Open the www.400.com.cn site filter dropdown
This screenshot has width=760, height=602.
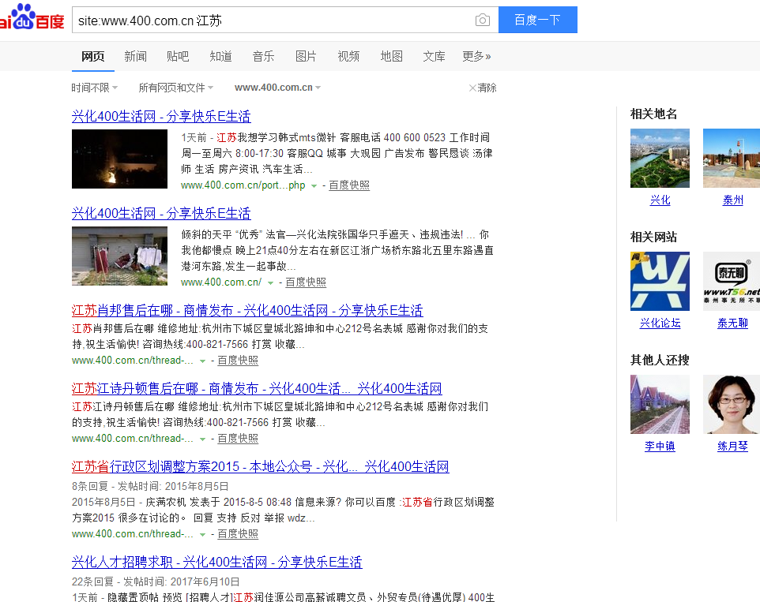coord(277,88)
